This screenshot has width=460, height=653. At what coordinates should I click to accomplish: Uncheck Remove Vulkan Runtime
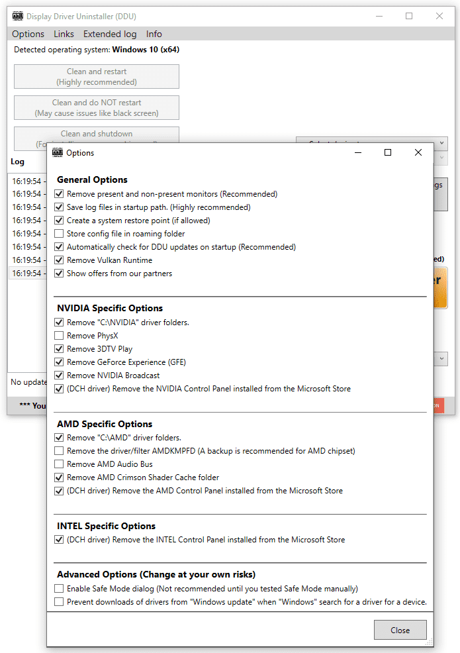tap(59, 260)
